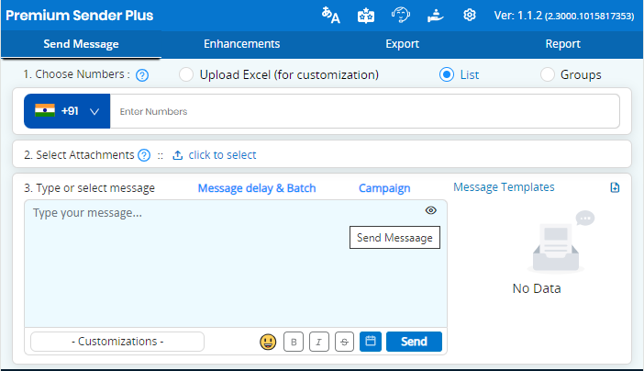Select Upload Excel radio option

(x=185, y=75)
